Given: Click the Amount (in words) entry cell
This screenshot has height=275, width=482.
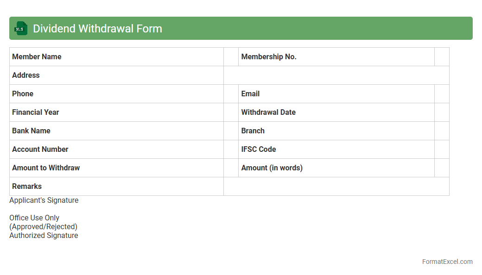Looking at the screenshot, I should pos(442,168).
